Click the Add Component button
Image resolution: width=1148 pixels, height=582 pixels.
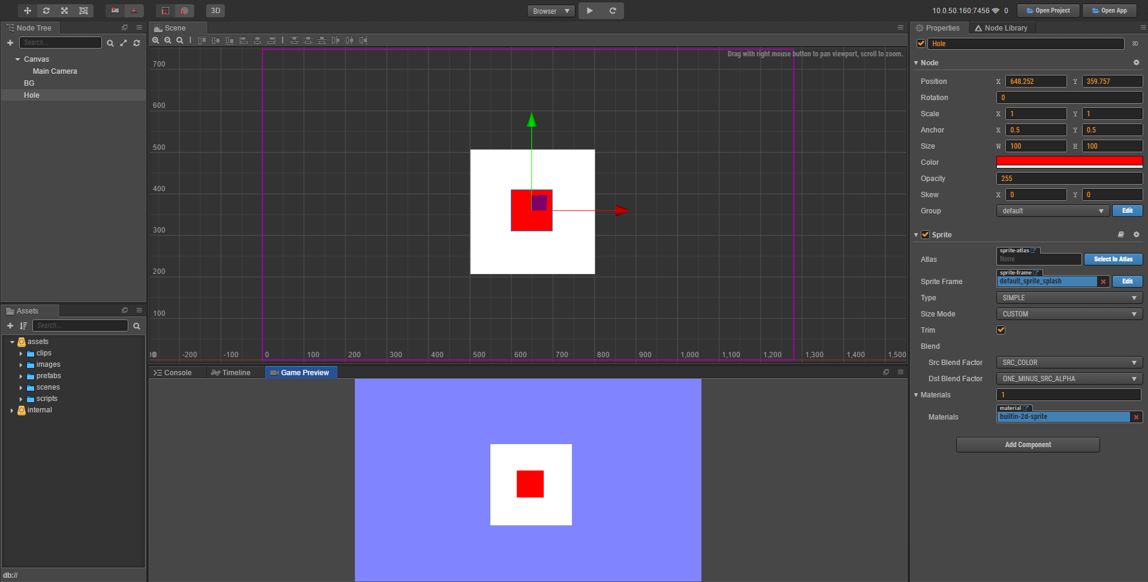coord(1028,445)
